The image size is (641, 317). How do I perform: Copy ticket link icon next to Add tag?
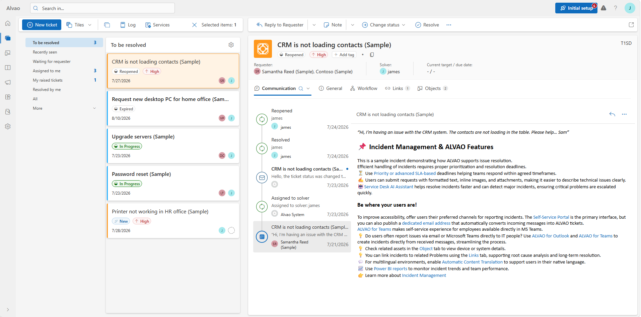tap(372, 55)
